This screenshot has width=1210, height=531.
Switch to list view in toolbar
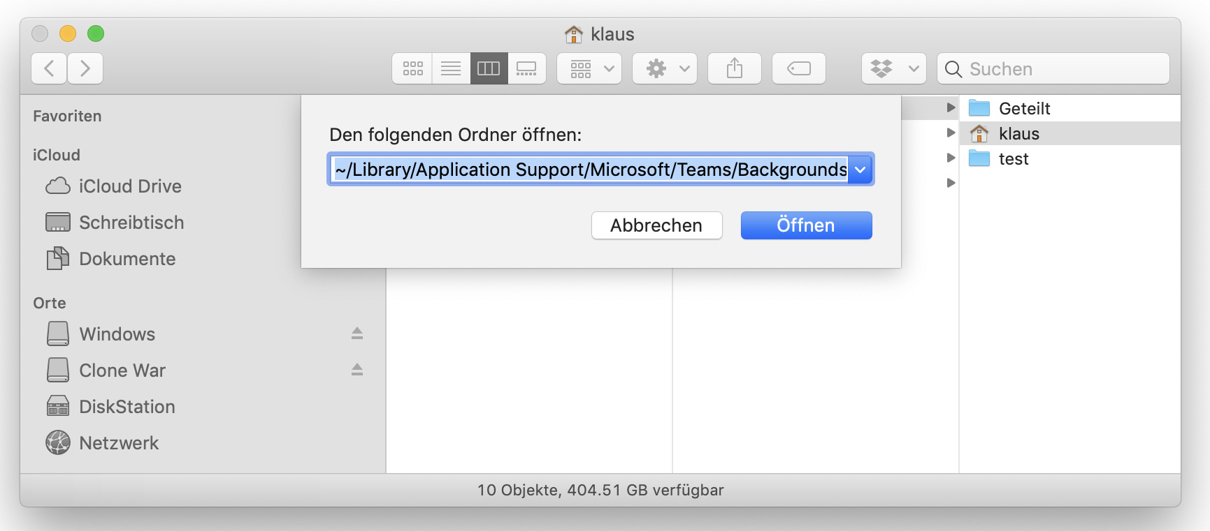[x=451, y=68]
